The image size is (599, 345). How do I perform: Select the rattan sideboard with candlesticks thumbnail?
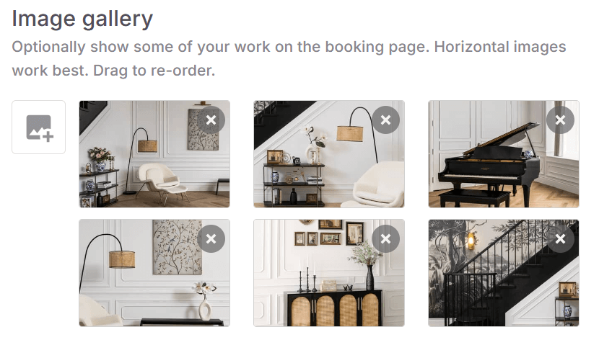coord(329,273)
